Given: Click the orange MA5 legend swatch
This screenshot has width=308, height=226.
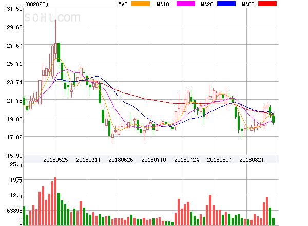Looking at the screenshot, I should click(x=141, y=4).
